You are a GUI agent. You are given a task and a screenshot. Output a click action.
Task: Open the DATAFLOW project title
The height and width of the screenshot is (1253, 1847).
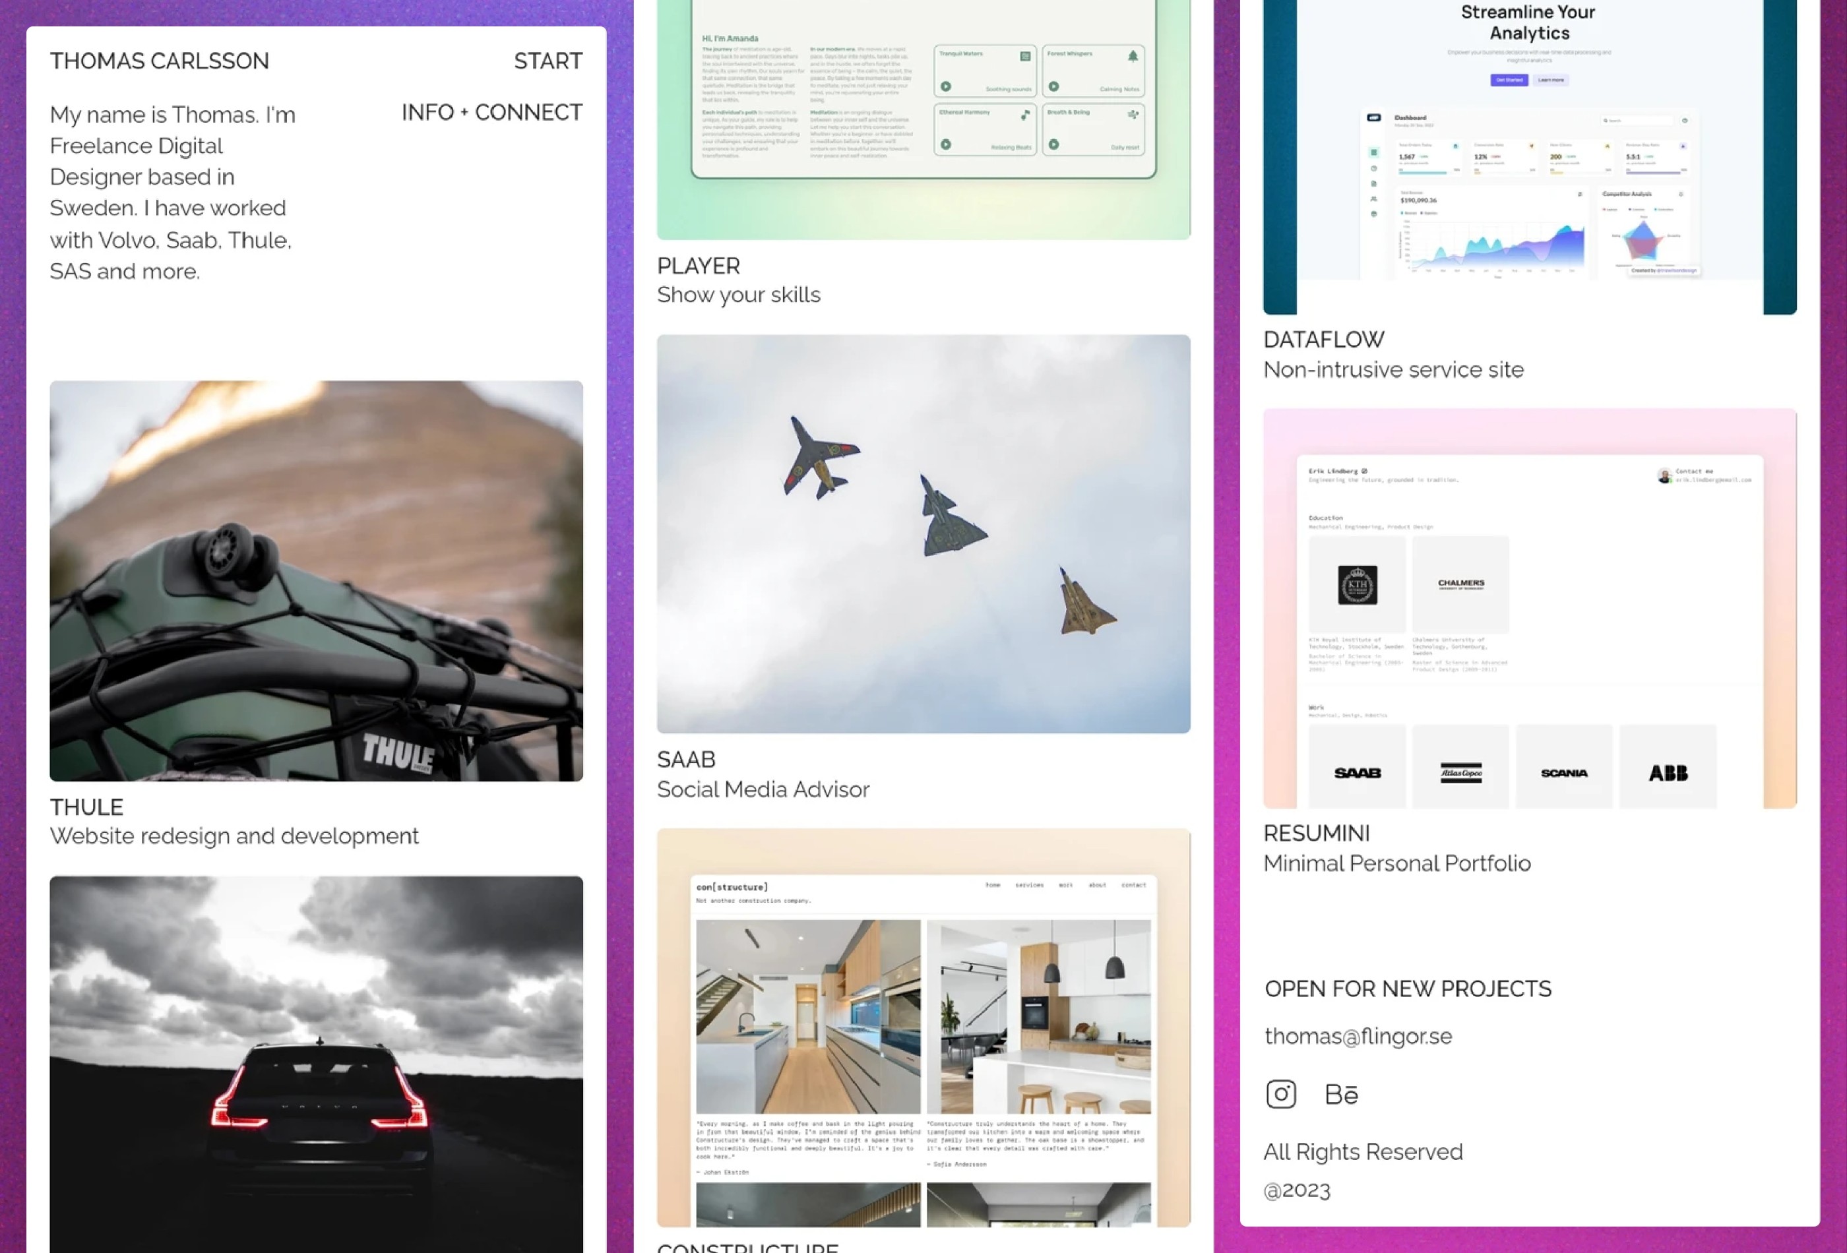[x=1324, y=340]
